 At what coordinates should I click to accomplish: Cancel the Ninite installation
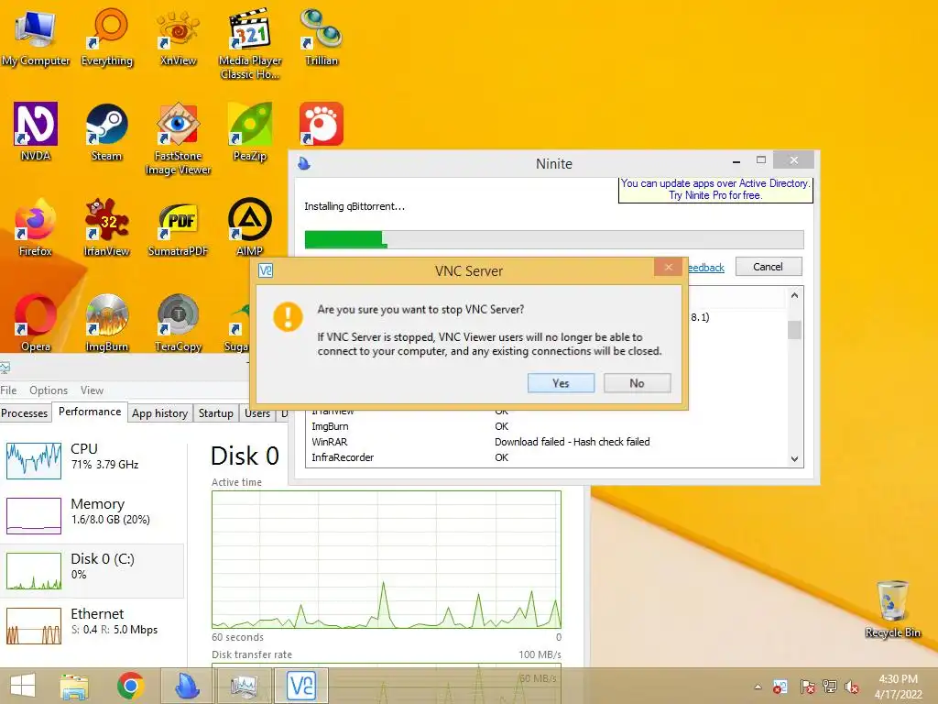point(769,267)
